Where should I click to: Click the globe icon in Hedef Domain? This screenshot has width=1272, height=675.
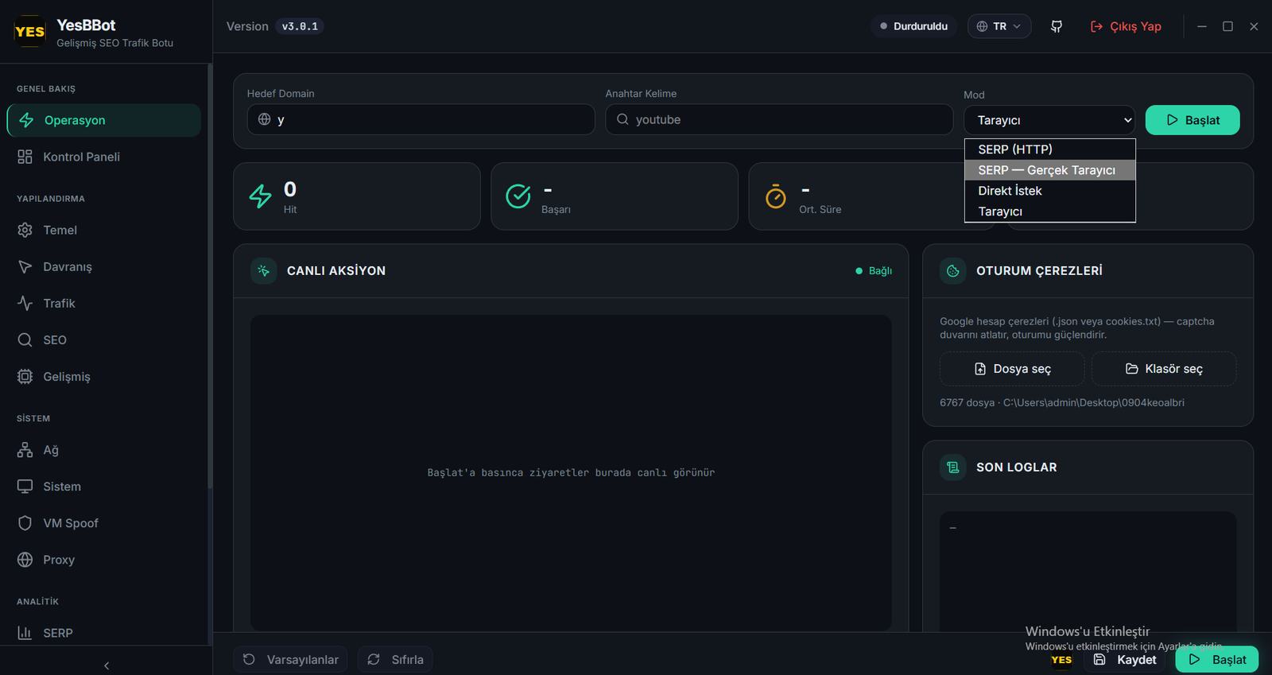pyautogui.click(x=265, y=119)
